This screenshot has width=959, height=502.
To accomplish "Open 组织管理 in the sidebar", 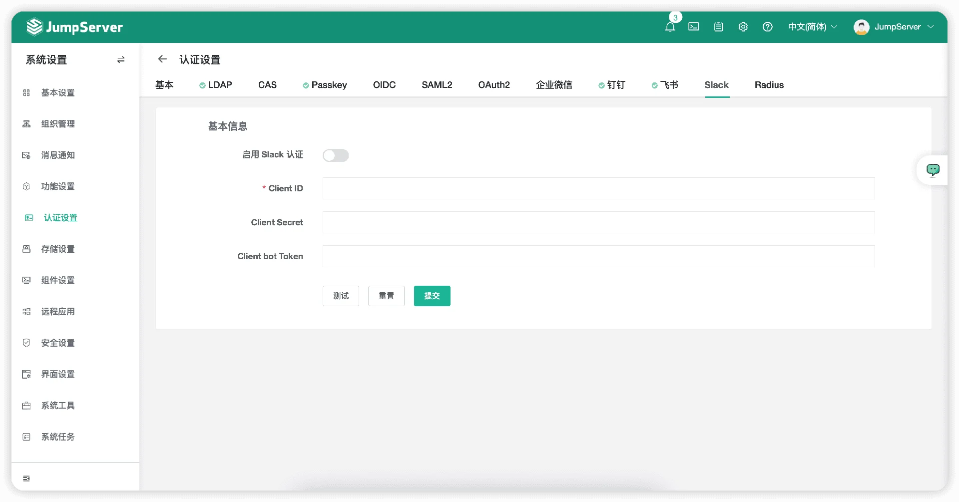I will coord(58,124).
